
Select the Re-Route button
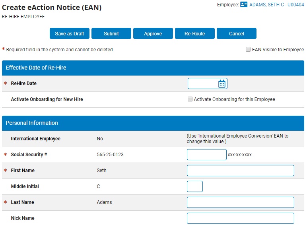pyautogui.click(x=195, y=33)
